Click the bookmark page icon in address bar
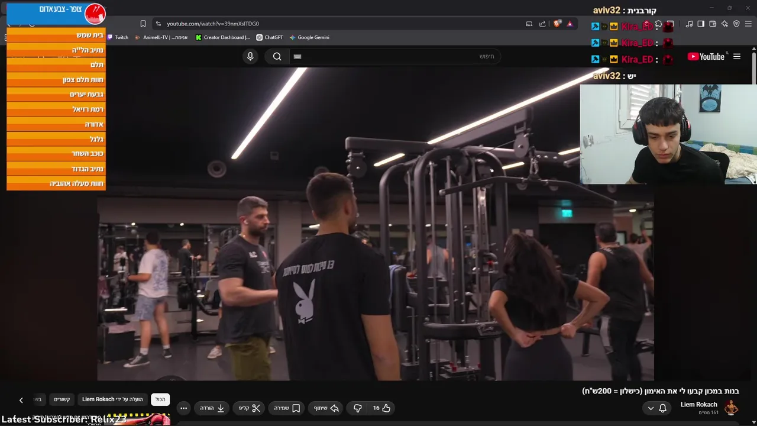The image size is (757, 426). [x=143, y=24]
